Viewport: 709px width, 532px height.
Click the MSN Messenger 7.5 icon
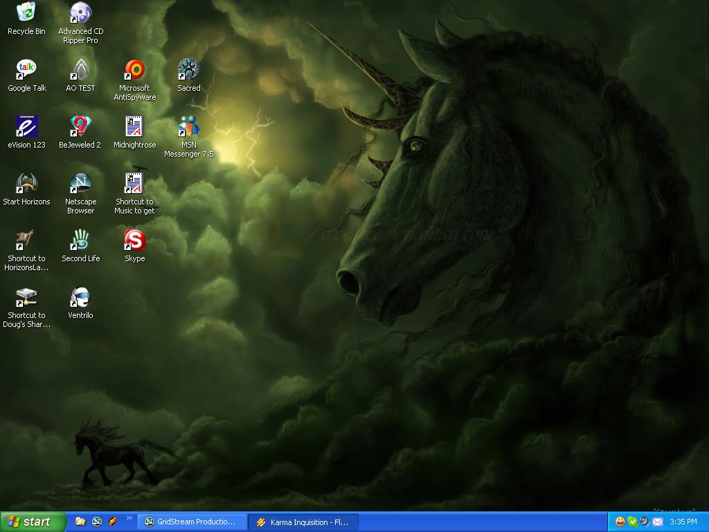[188, 127]
